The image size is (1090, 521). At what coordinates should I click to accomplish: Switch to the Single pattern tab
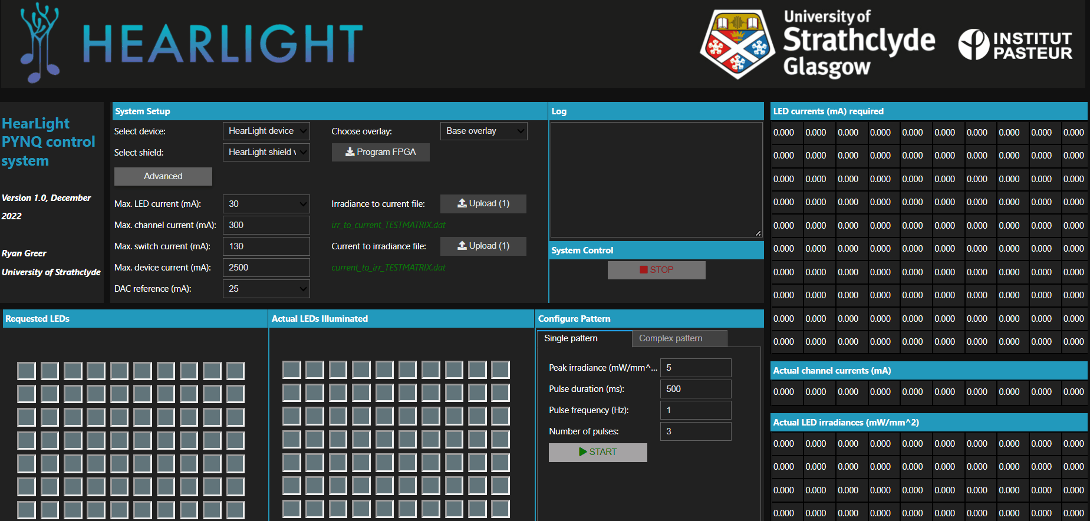(584, 338)
